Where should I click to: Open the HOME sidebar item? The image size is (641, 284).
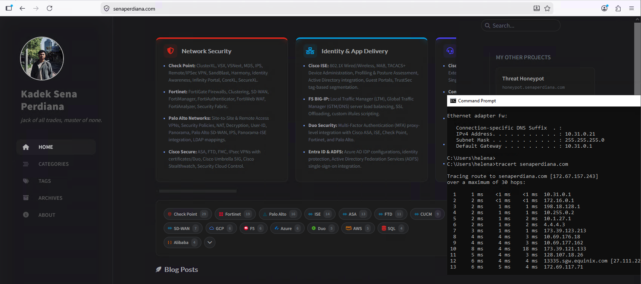point(56,147)
